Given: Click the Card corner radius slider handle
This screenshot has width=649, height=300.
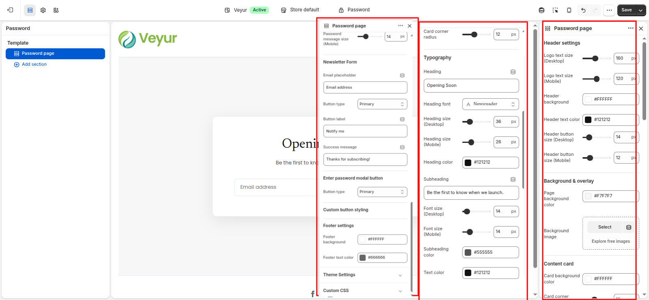Looking at the screenshot, I should (474, 35).
